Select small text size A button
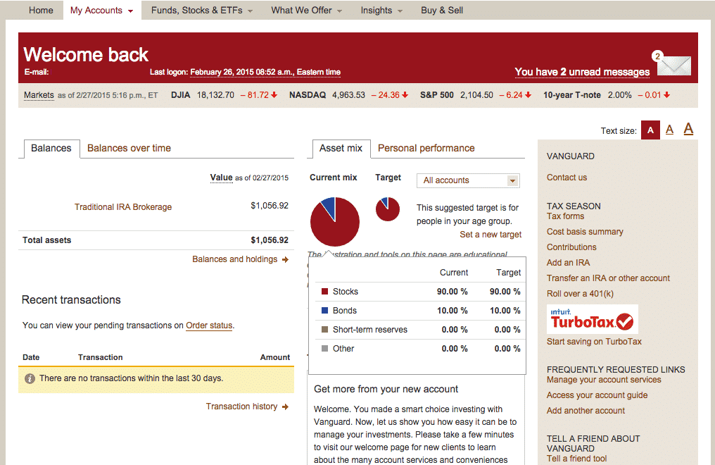715x465 pixels. 651,130
